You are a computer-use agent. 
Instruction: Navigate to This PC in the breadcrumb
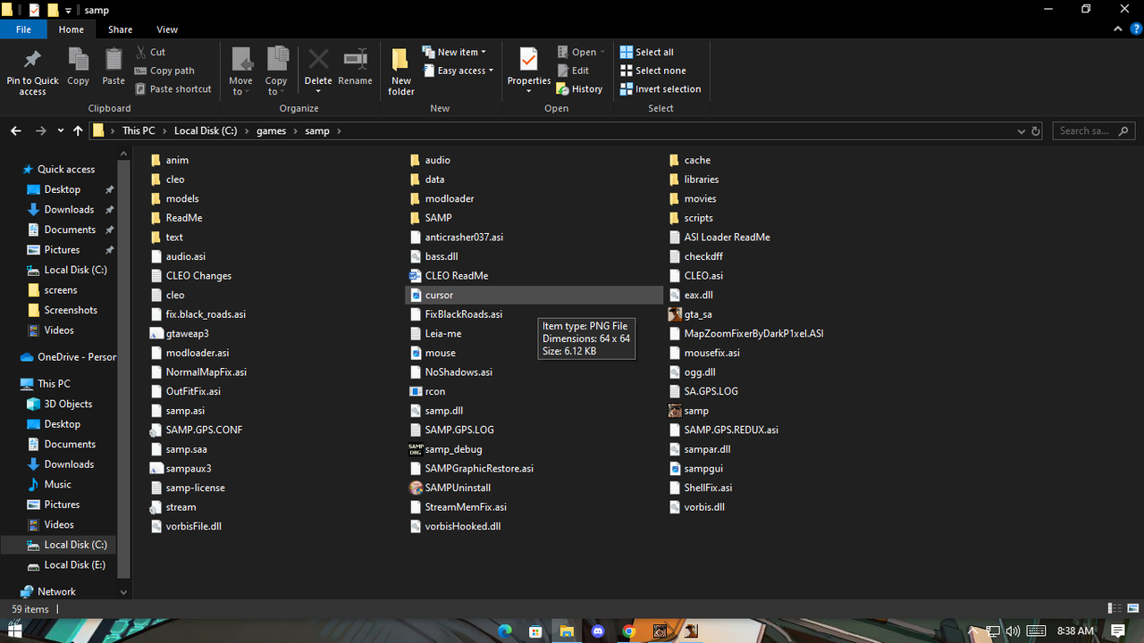click(139, 130)
